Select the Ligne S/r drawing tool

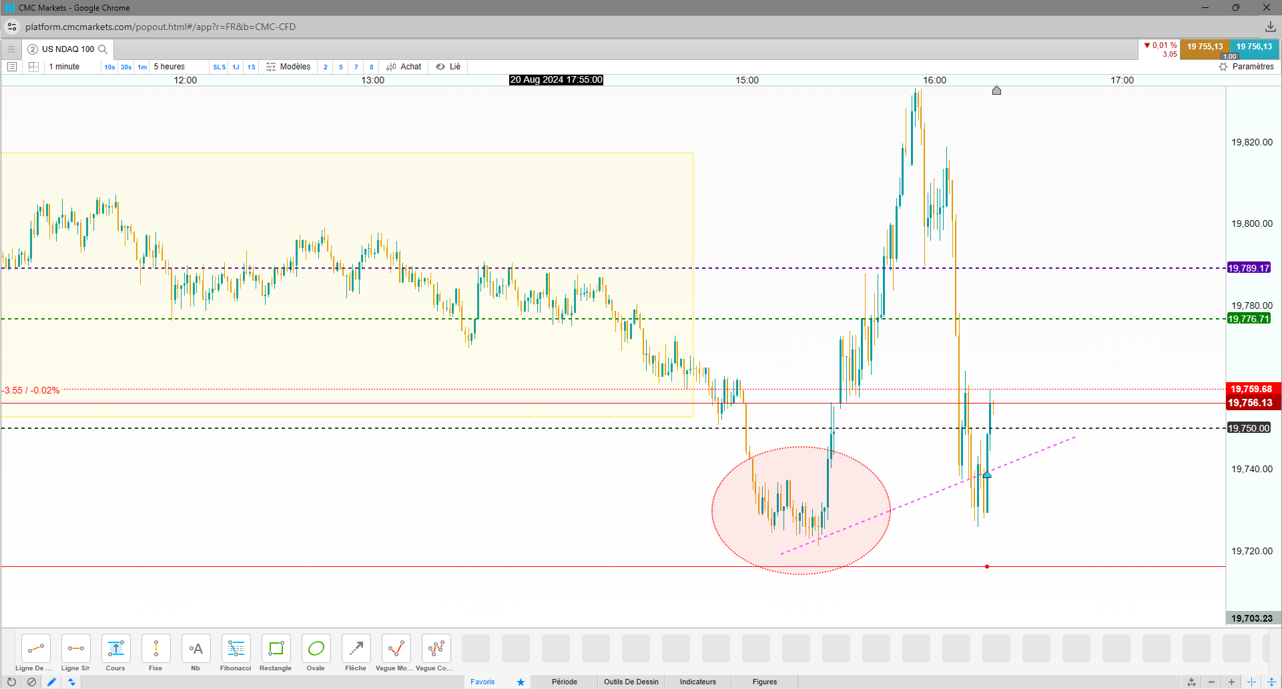point(76,648)
